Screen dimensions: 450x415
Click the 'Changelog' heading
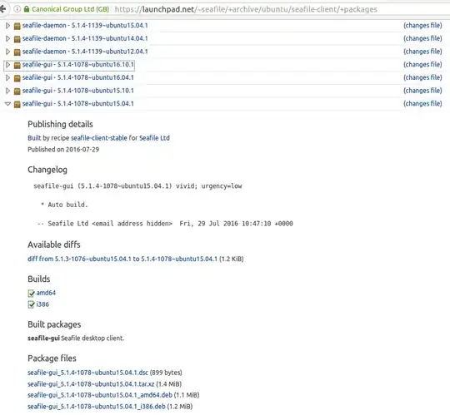point(47,170)
